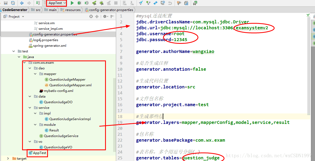
Task: Collapse the module package
Action: pyautogui.click(x=35, y=124)
